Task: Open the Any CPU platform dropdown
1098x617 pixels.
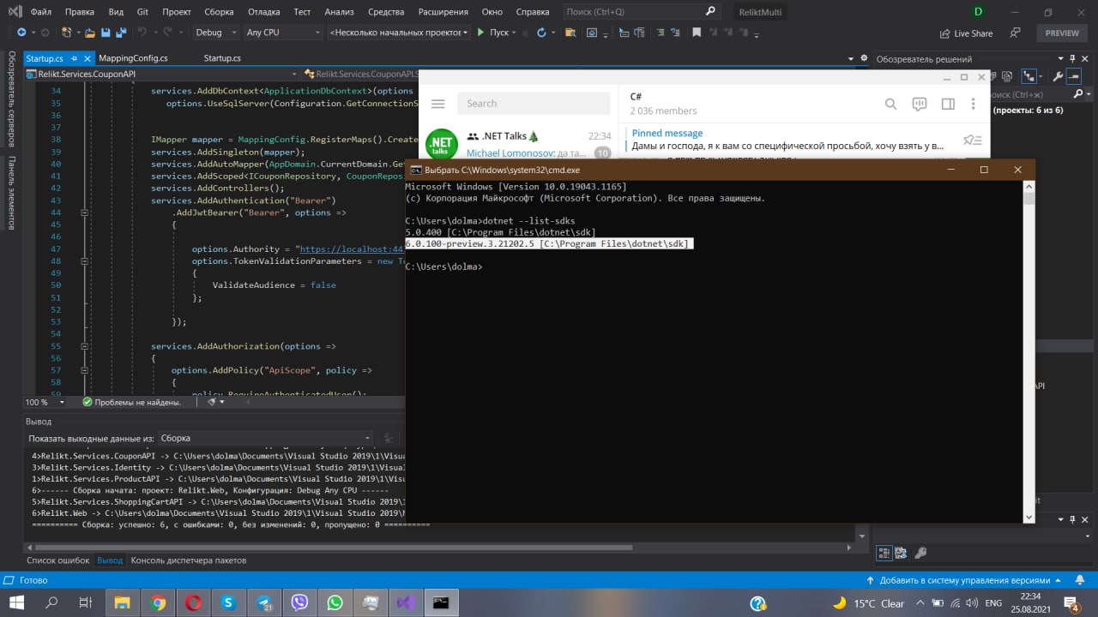Action: tap(283, 33)
